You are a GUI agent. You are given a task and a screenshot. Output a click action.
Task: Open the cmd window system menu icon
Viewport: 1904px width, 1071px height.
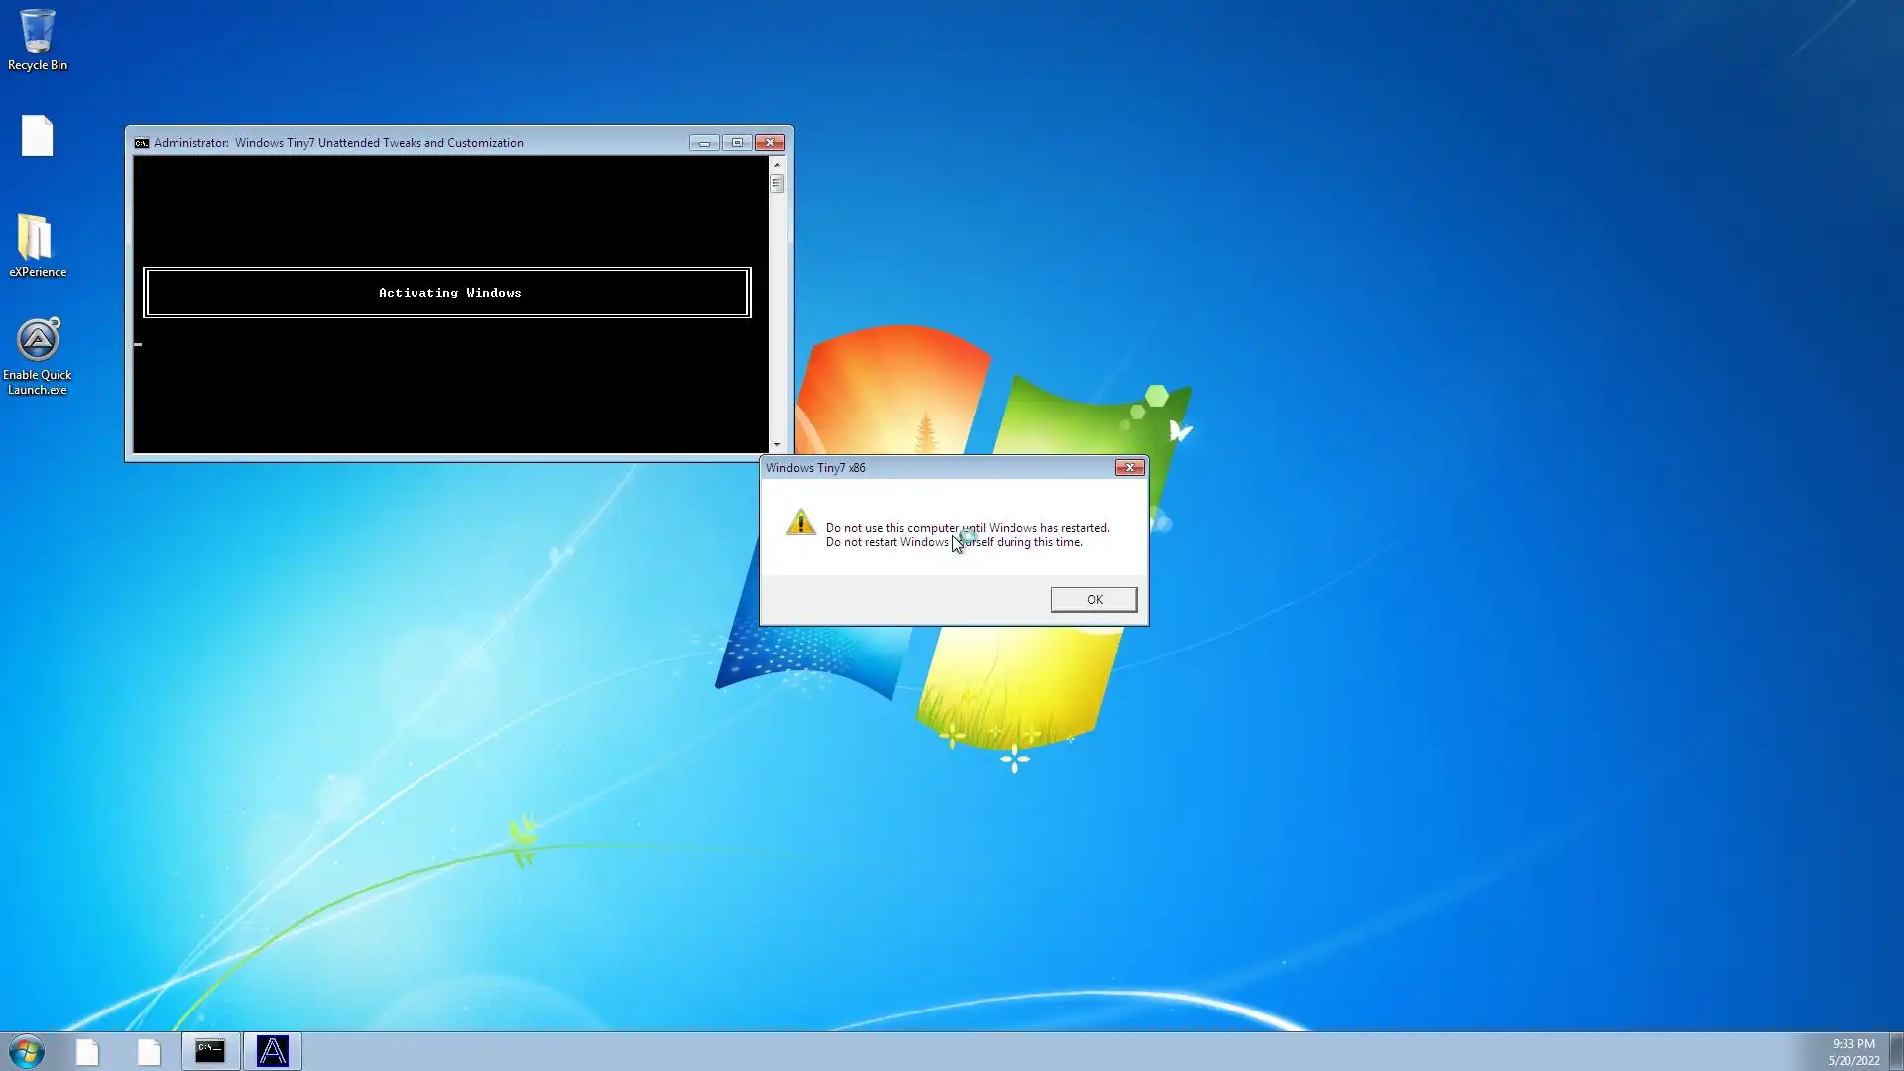142,143
